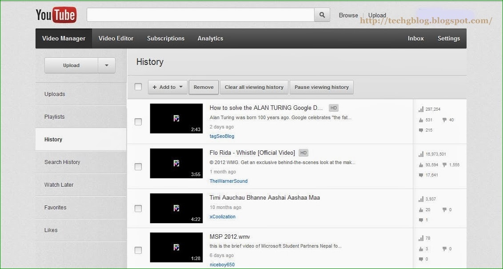Viewport: 503px width, 269px height.
Task: Open Flo Rida - Whistle video title
Action: 252,153
